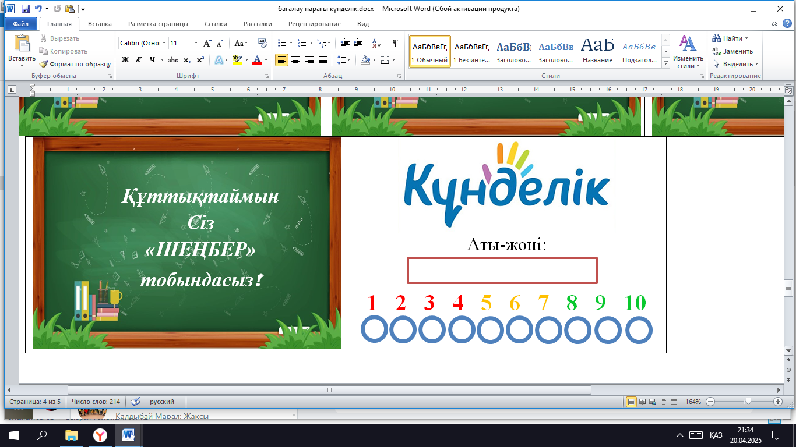Screen dimensions: 796x447
Task: Save the document from the quick access toolbar
Action: (25, 9)
